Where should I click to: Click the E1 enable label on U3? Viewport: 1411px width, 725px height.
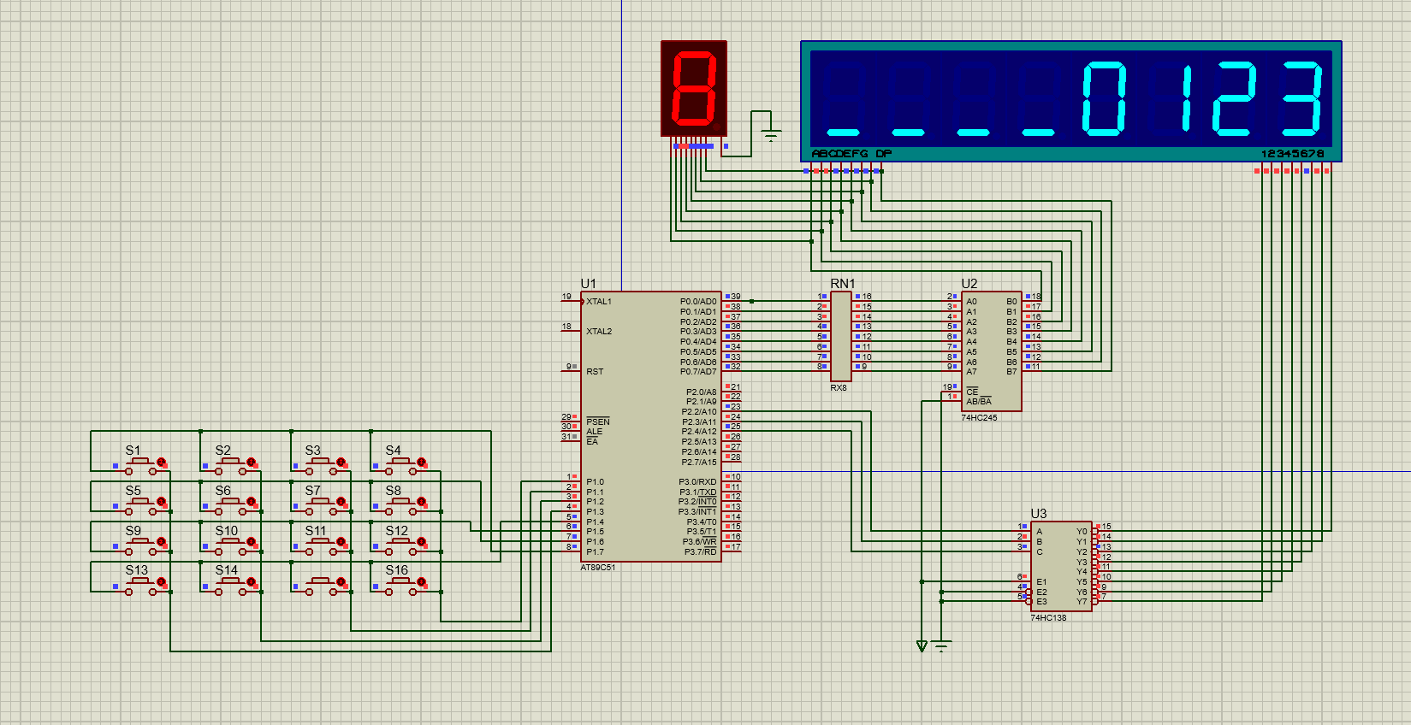coord(1041,582)
